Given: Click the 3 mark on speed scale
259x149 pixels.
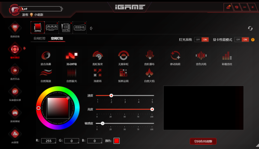Looking at the screenshot, I should (125, 102).
